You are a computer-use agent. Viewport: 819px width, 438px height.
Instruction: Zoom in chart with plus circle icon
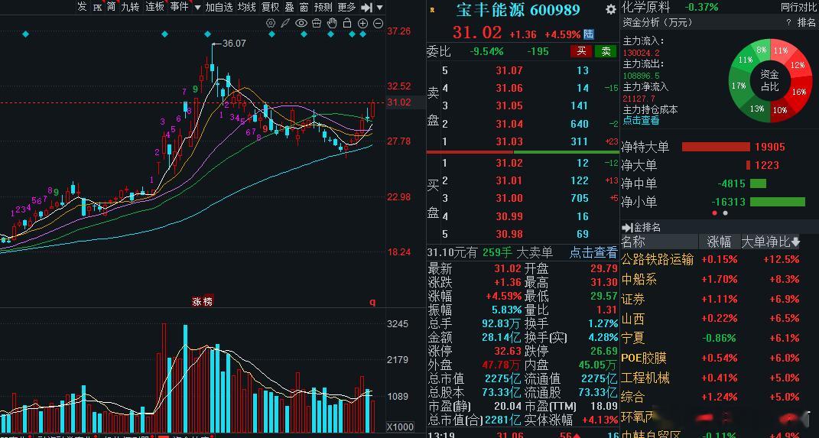(363, 23)
